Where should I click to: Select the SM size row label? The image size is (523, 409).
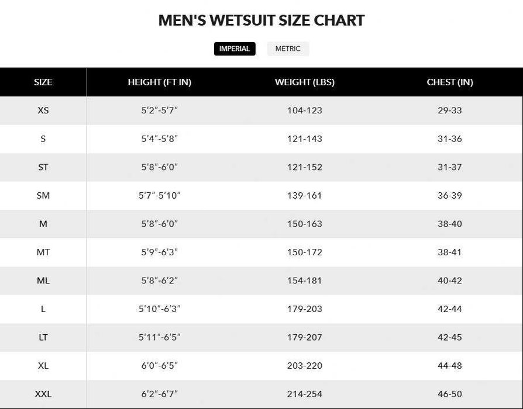point(43,196)
